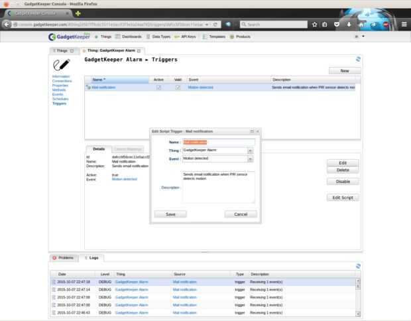Click the Delete button
Screen dimensions: 411x321
pos(343,170)
